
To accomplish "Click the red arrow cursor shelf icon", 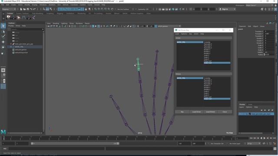I will (18, 17).
